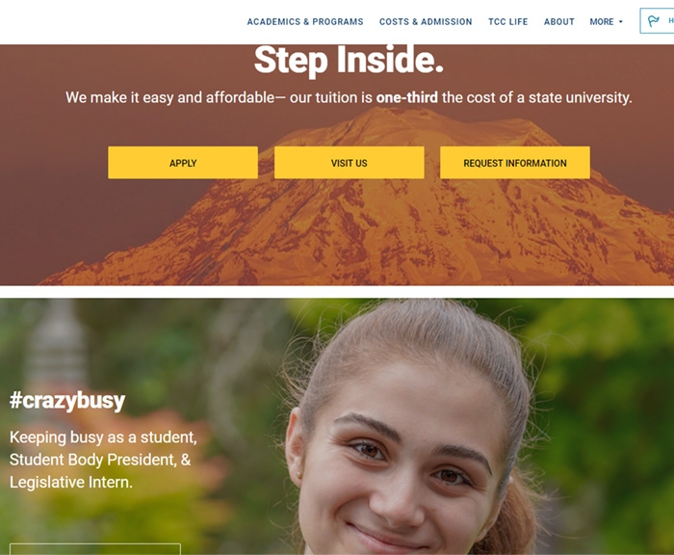Select the Visit Us button
This screenshot has height=555, width=674.
(349, 163)
